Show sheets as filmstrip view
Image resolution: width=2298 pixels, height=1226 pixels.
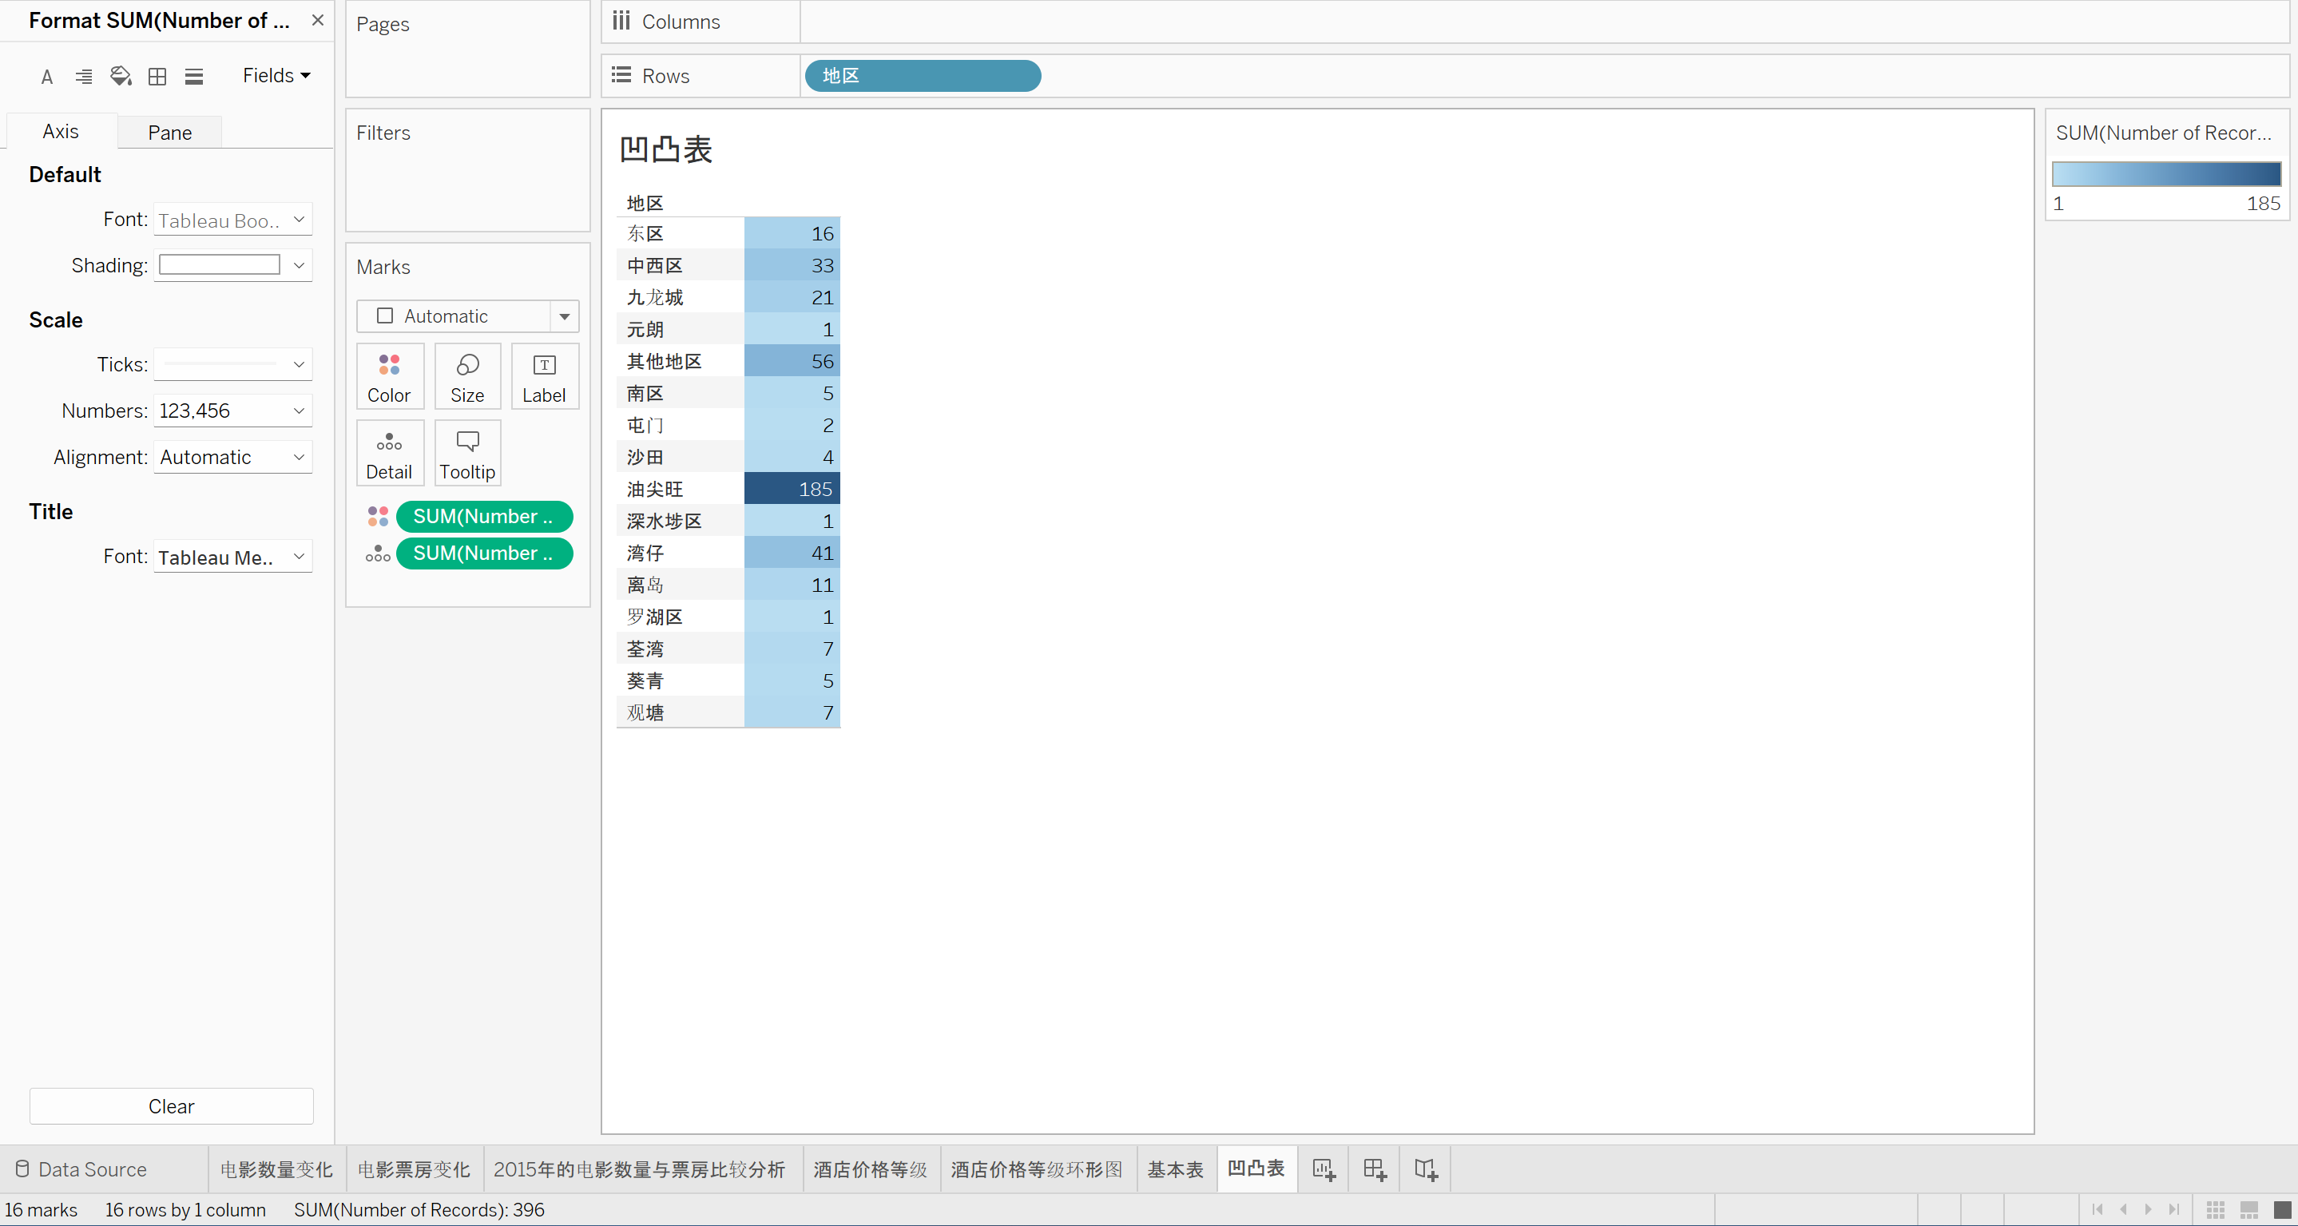(x=2249, y=1209)
